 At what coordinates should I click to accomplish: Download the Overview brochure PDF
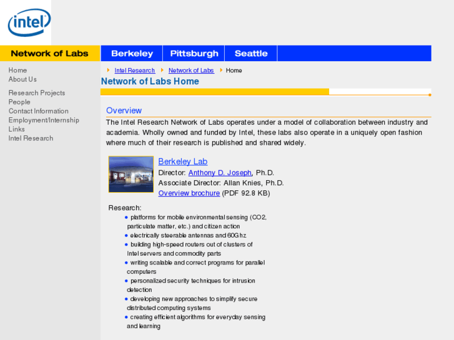tap(189, 193)
